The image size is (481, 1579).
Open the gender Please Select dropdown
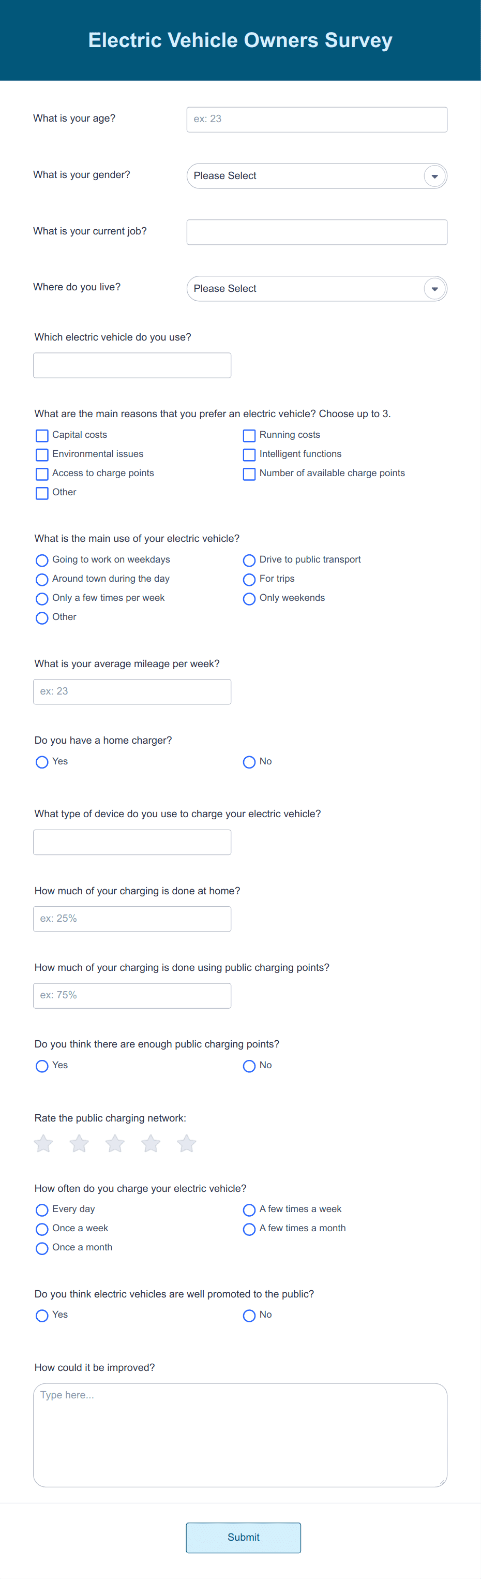coord(317,176)
